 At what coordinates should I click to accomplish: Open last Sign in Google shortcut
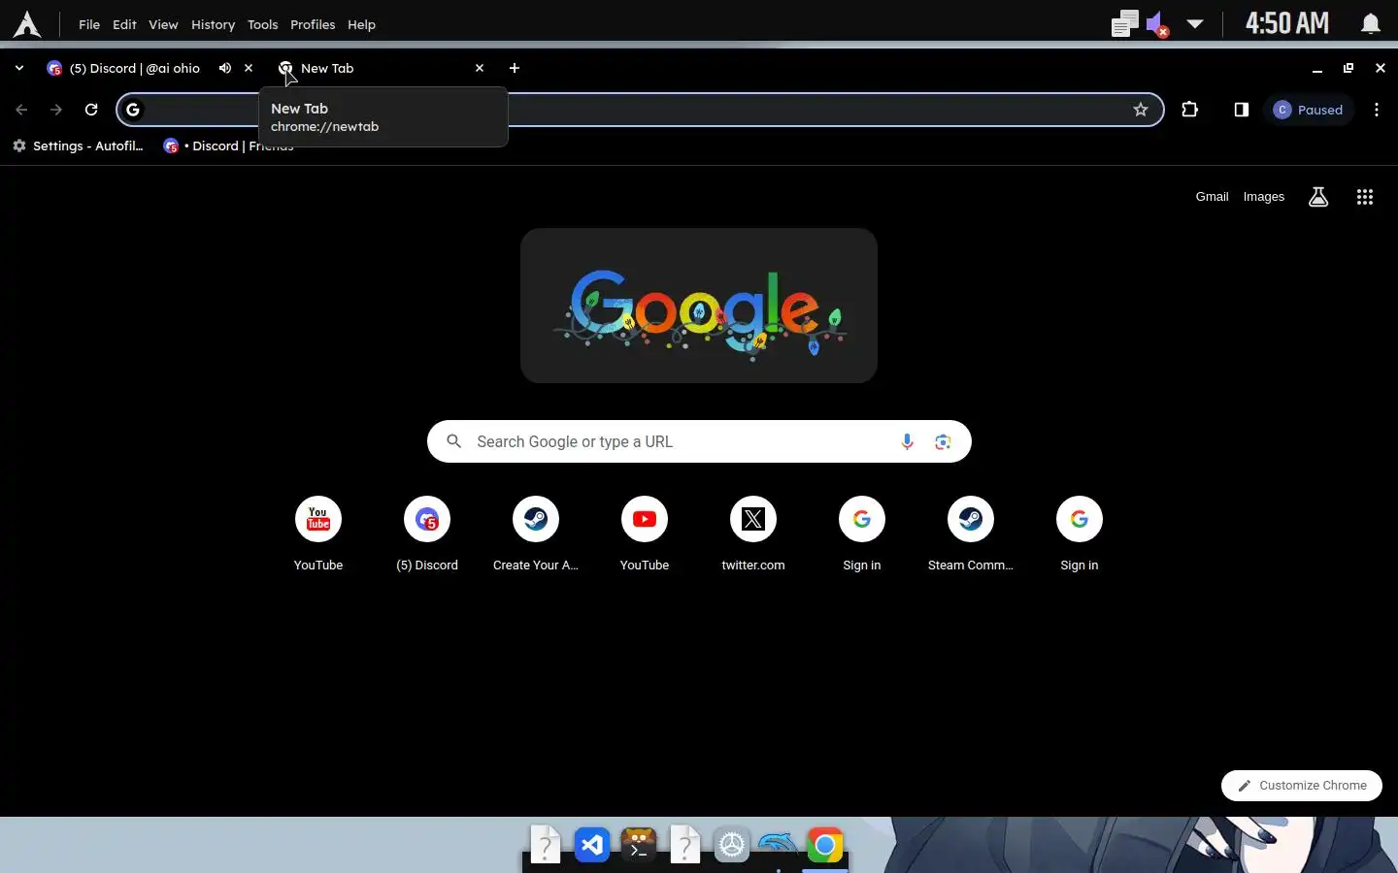pos(1080,533)
